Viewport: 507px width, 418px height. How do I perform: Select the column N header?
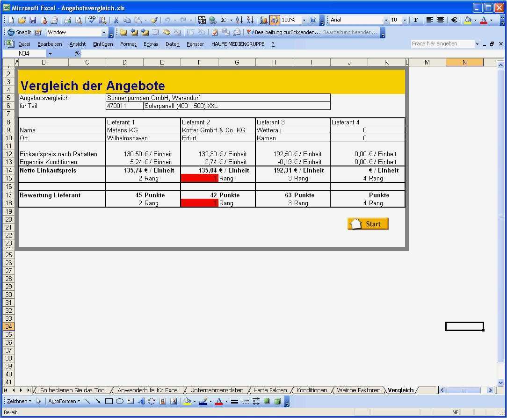pos(464,62)
